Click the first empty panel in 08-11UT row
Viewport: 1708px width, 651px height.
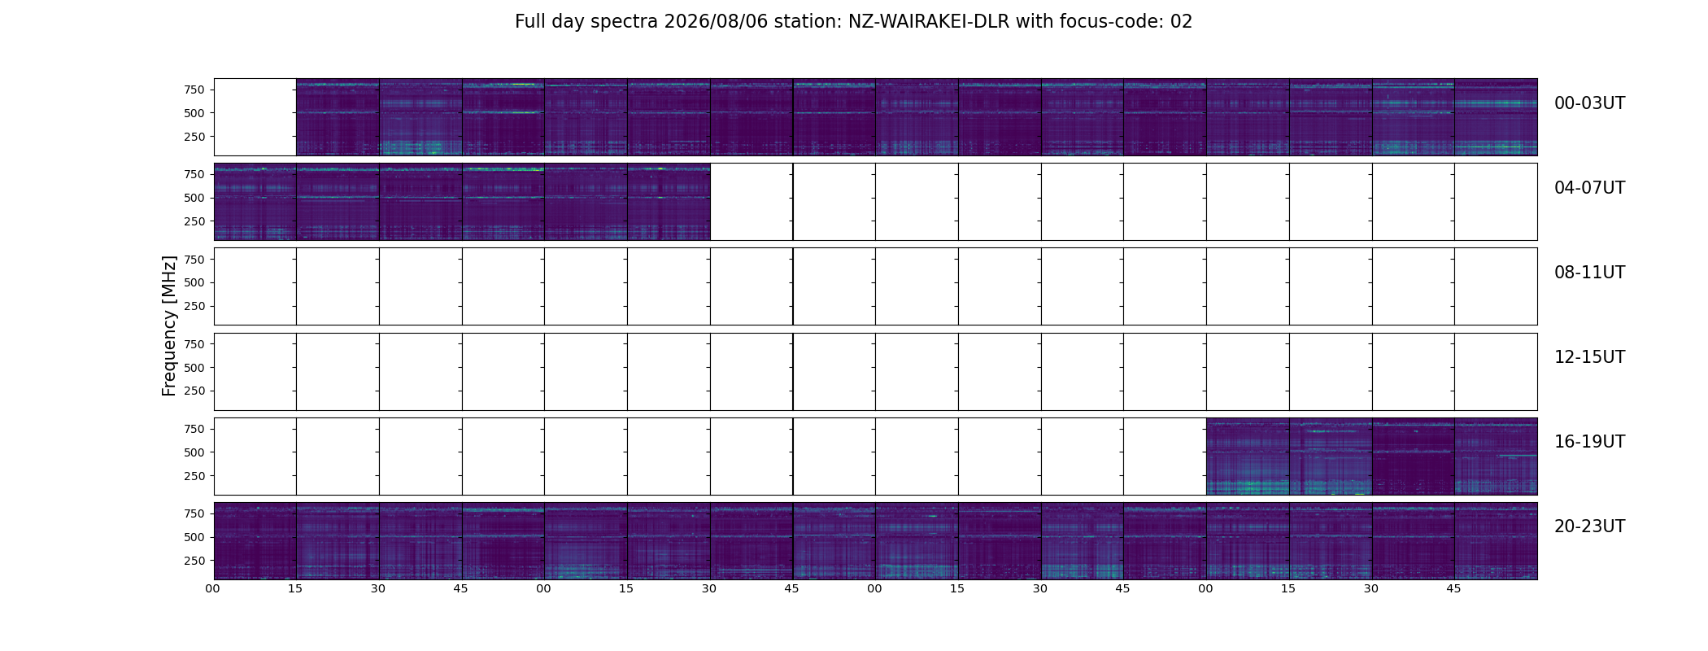pos(255,286)
